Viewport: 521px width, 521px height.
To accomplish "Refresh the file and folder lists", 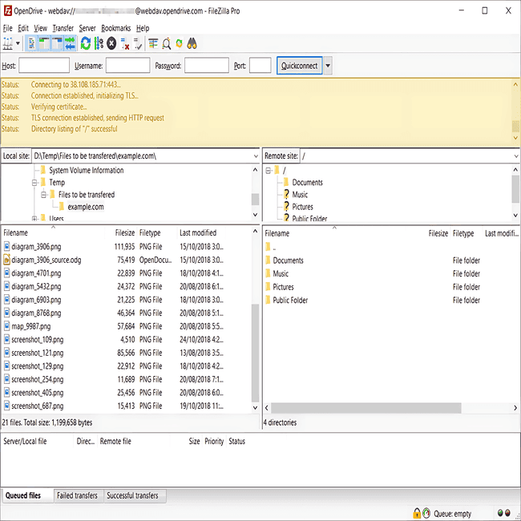I will [86, 43].
